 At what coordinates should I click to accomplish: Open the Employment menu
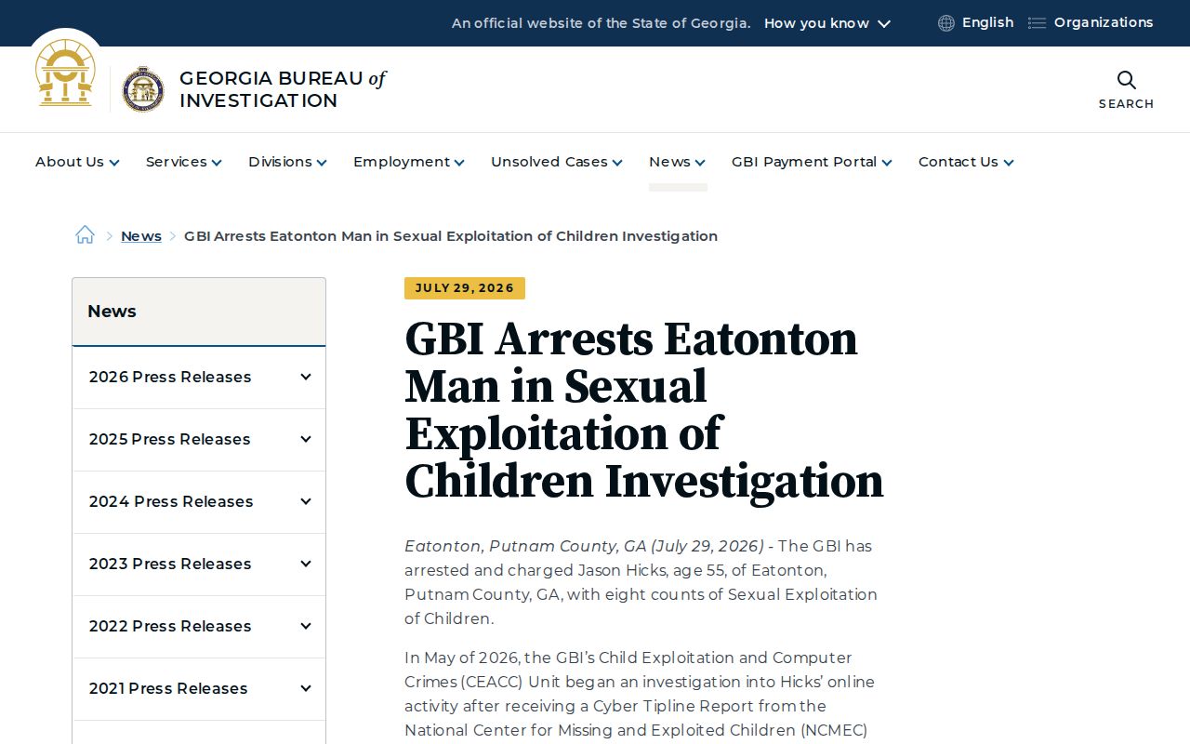point(408,162)
